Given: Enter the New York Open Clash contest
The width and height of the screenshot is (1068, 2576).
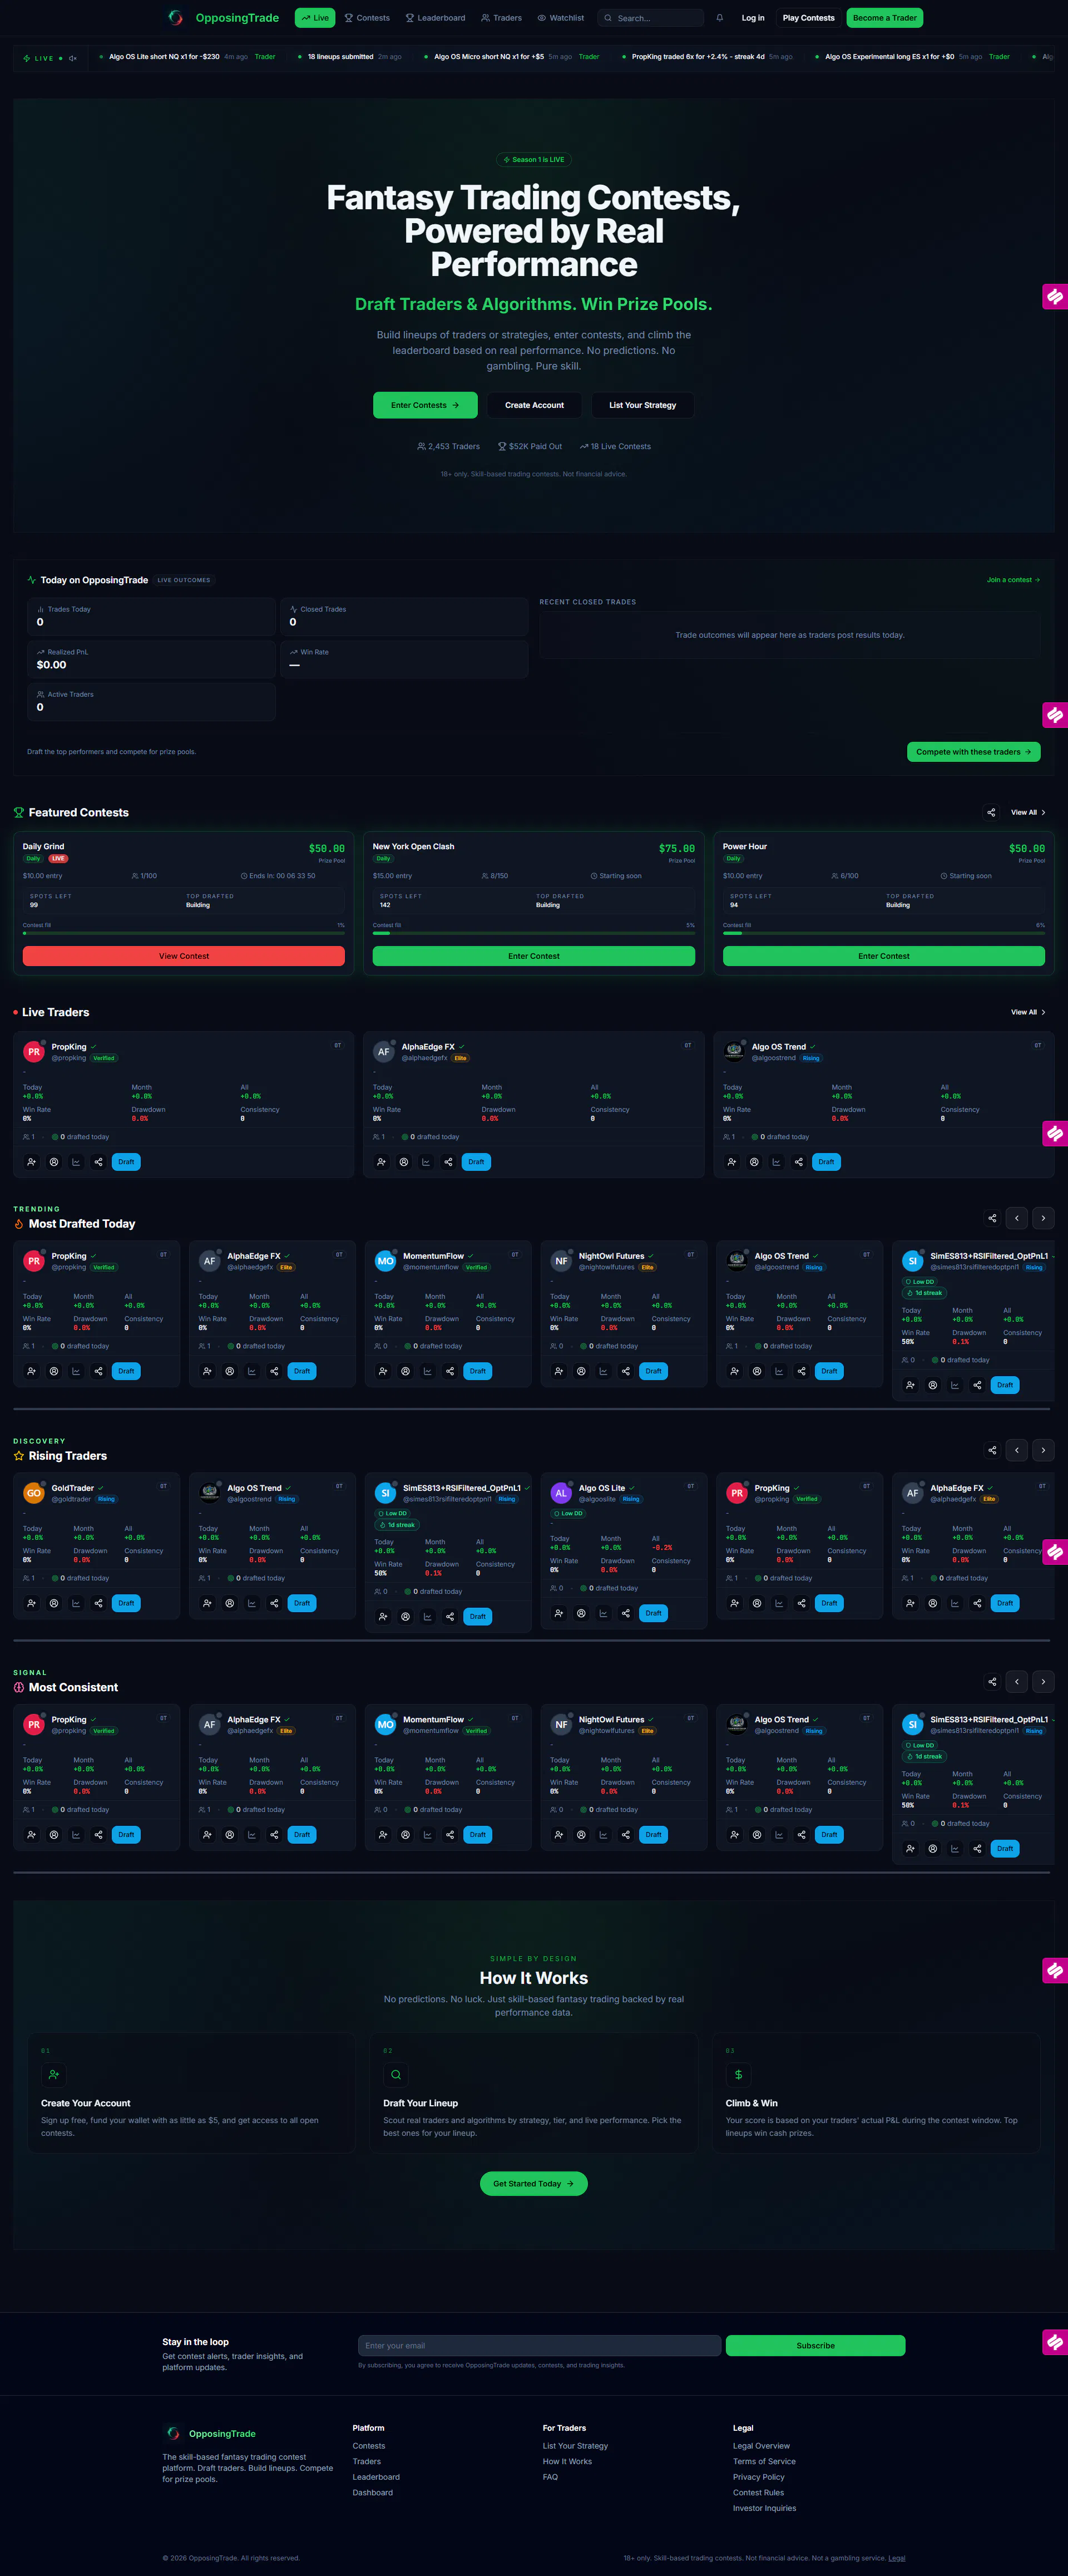Looking at the screenshot, I should (534, 956).
